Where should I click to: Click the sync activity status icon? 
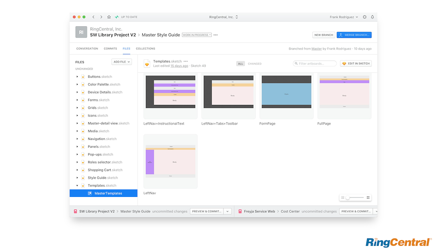[117, 17]
